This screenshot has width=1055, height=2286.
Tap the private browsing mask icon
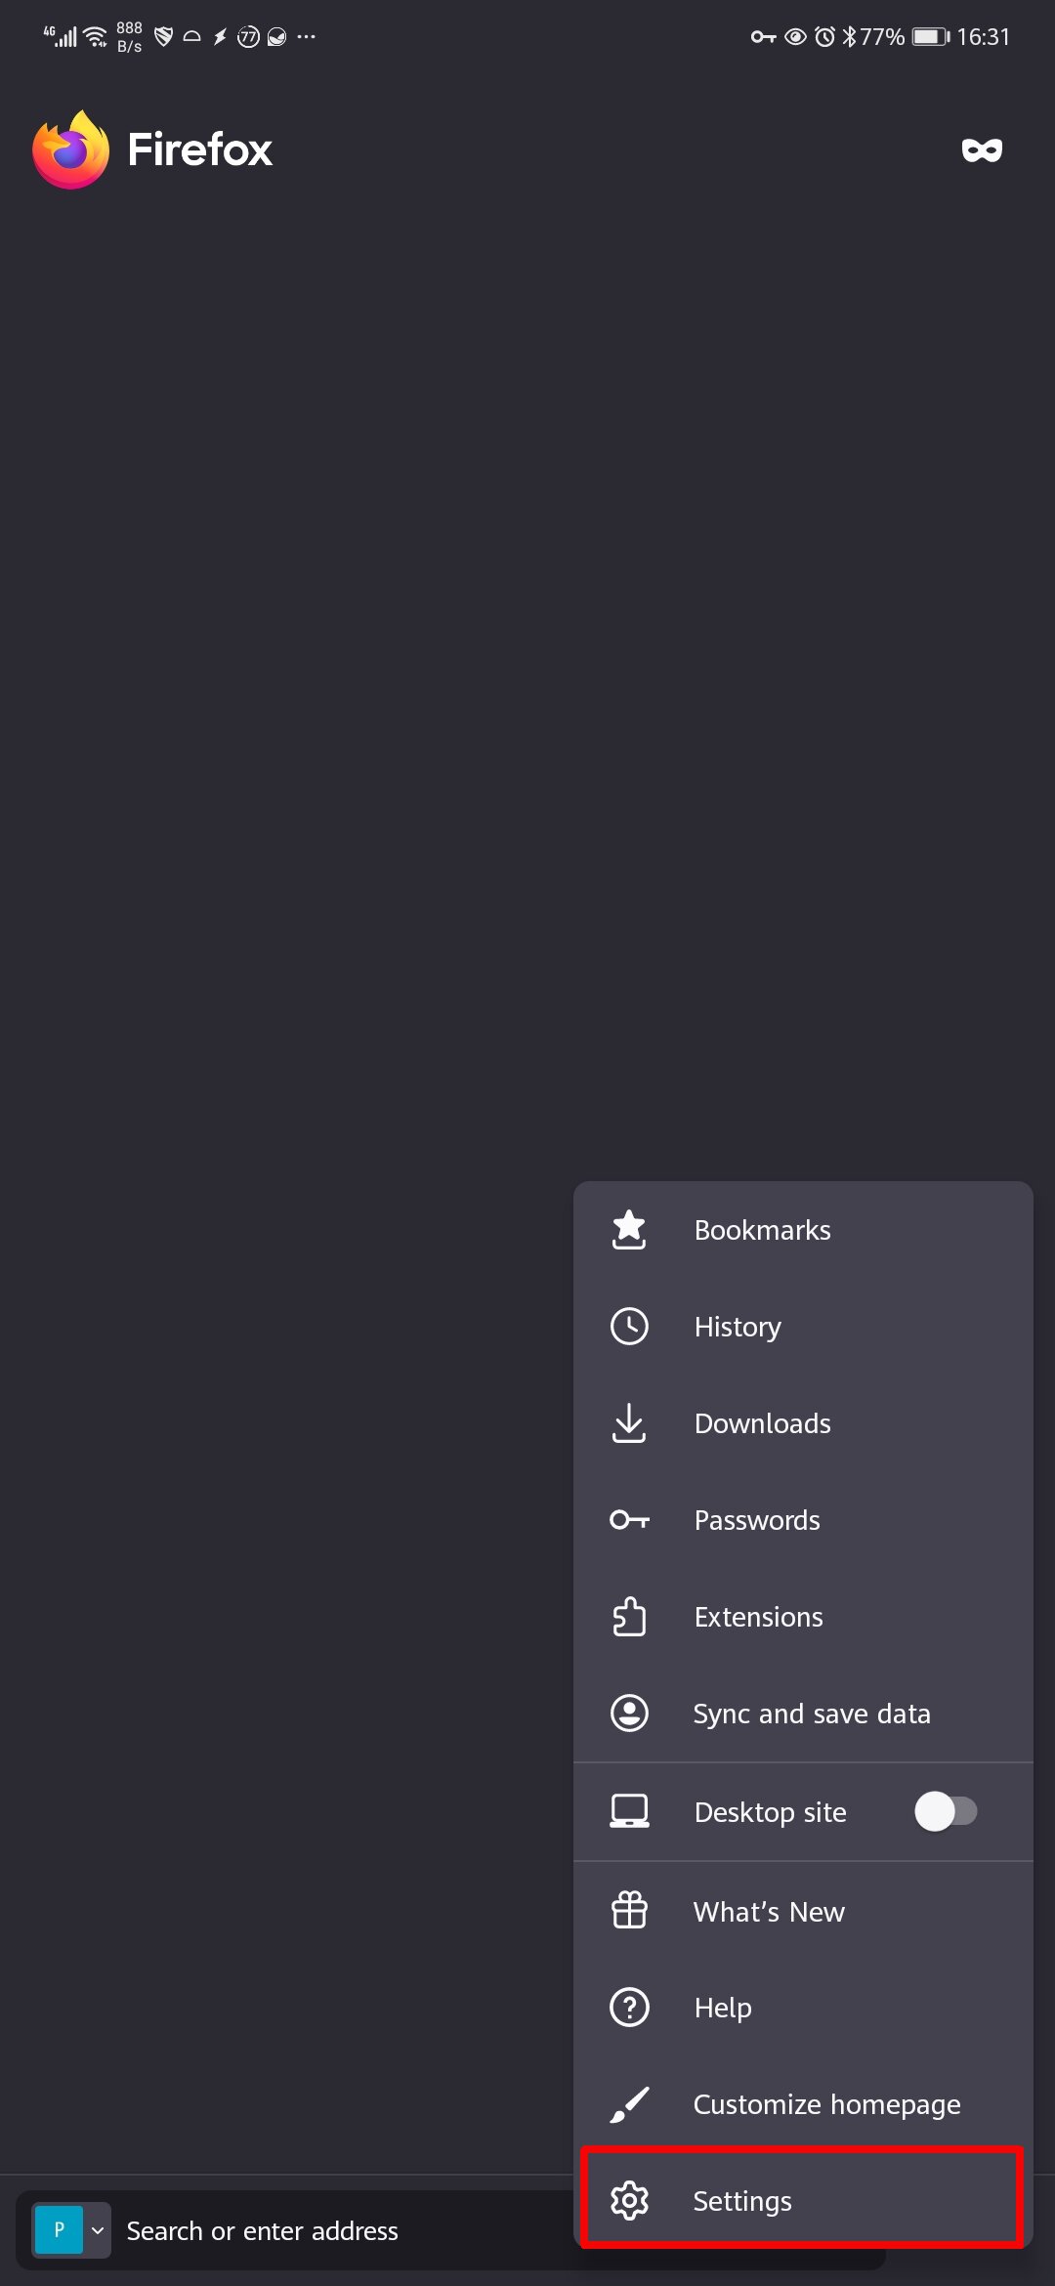pyautogui.click(x=982, y=150)
